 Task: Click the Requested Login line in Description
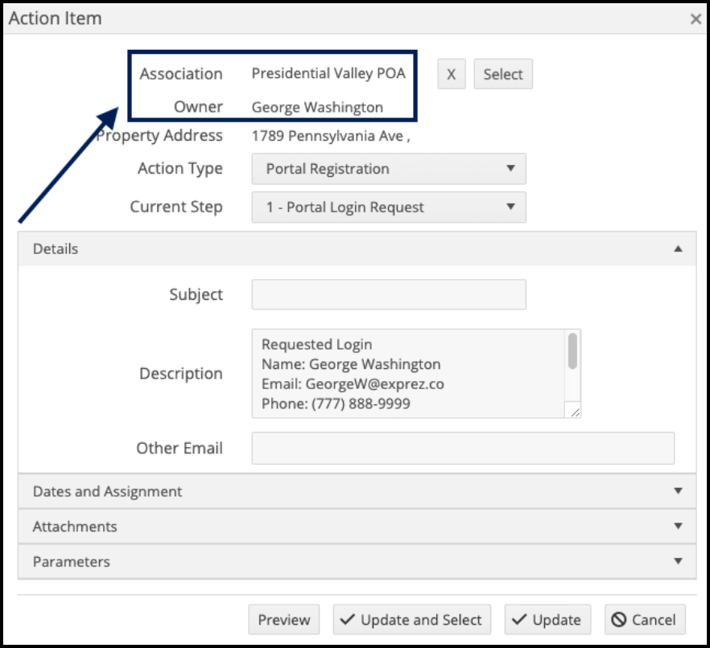[x=317, y=345]
